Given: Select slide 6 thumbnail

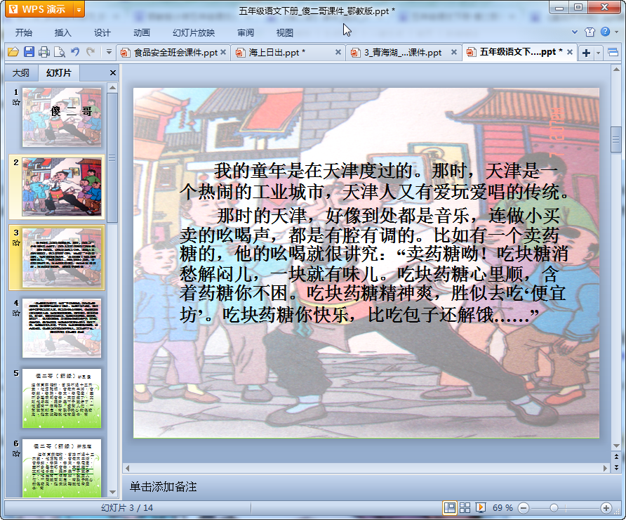Looking at the screenshot, I should tap(62, 467).
